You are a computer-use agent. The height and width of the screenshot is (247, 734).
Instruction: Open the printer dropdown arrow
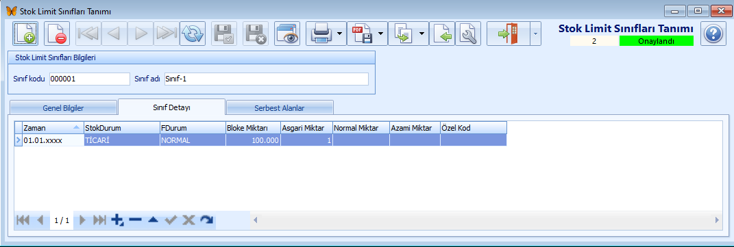(341, 34)
